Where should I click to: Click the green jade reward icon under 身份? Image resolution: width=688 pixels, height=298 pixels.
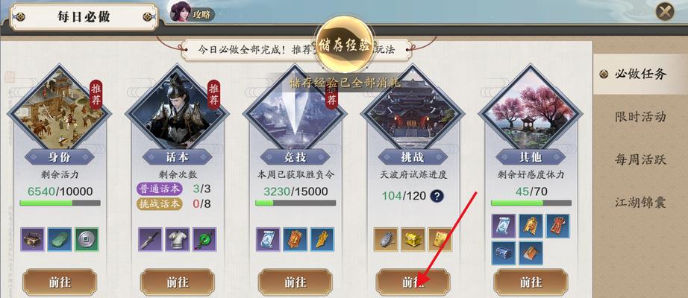pyautogui.click(x=60, y=239)
